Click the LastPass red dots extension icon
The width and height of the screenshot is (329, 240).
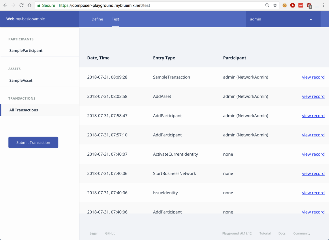pyautogui.click(x=301, y=5)
